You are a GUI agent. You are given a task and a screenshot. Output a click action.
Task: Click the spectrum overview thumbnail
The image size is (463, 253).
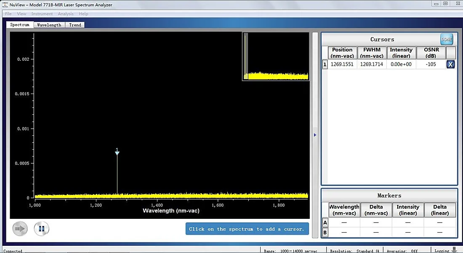(x=276, y=57)
